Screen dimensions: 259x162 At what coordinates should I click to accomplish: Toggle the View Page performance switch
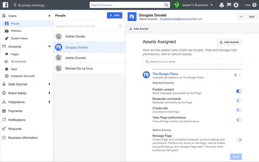(x=239, y=120)
